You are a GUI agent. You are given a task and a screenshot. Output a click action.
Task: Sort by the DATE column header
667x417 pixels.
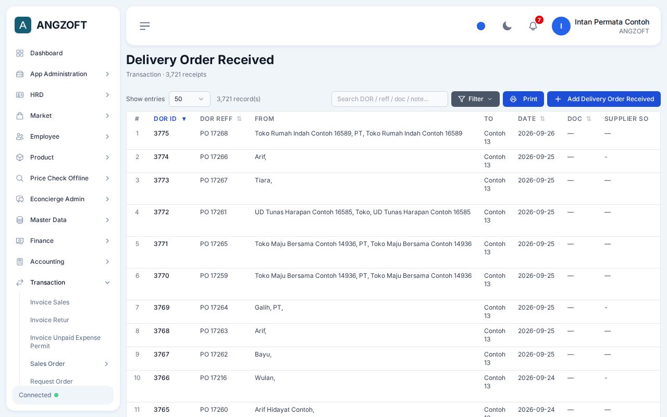tap(532, 119)
